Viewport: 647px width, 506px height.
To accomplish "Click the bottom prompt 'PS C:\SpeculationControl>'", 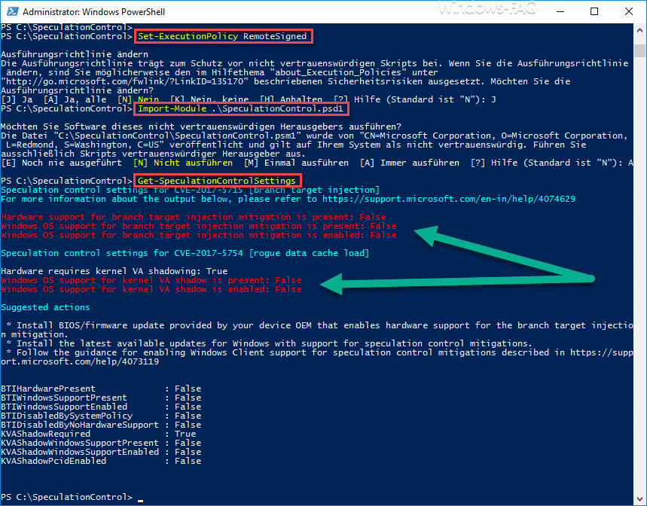I will tap(66, 497).
